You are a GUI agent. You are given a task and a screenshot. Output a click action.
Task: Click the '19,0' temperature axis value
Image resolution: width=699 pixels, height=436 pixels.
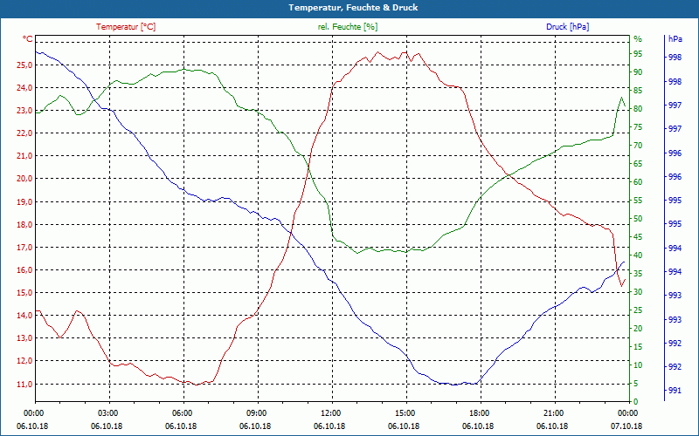point(25,201)
